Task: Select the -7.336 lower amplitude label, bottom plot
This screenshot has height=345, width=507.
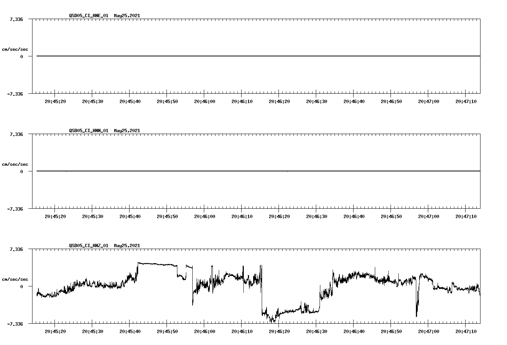Action: click(x=15, y=324)
